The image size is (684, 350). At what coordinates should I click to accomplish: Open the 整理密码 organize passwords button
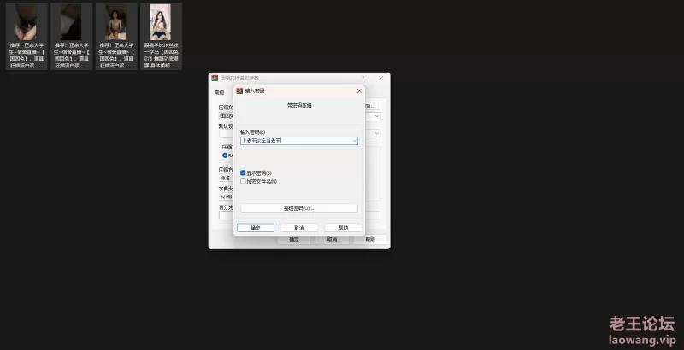point(299,208)
